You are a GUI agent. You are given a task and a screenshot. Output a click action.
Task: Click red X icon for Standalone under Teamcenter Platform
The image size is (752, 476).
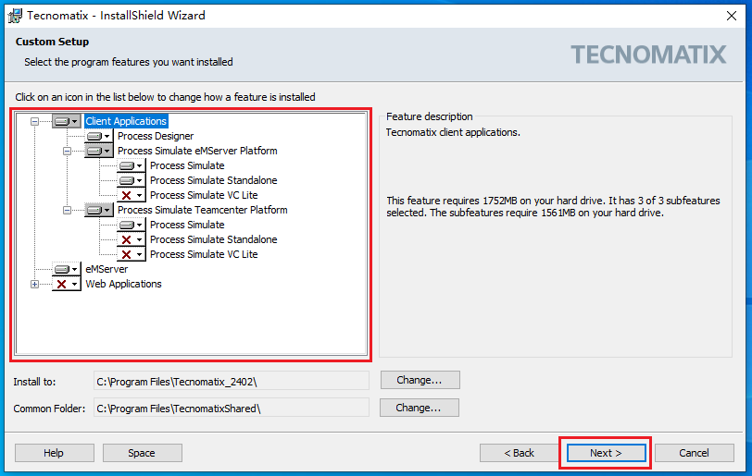127,239
